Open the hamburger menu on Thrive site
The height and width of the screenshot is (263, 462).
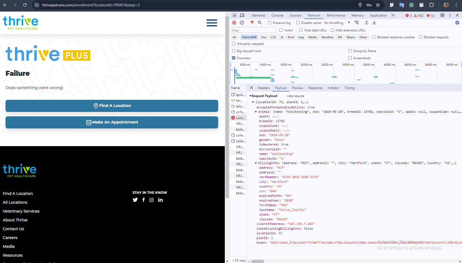coord(212,23)
